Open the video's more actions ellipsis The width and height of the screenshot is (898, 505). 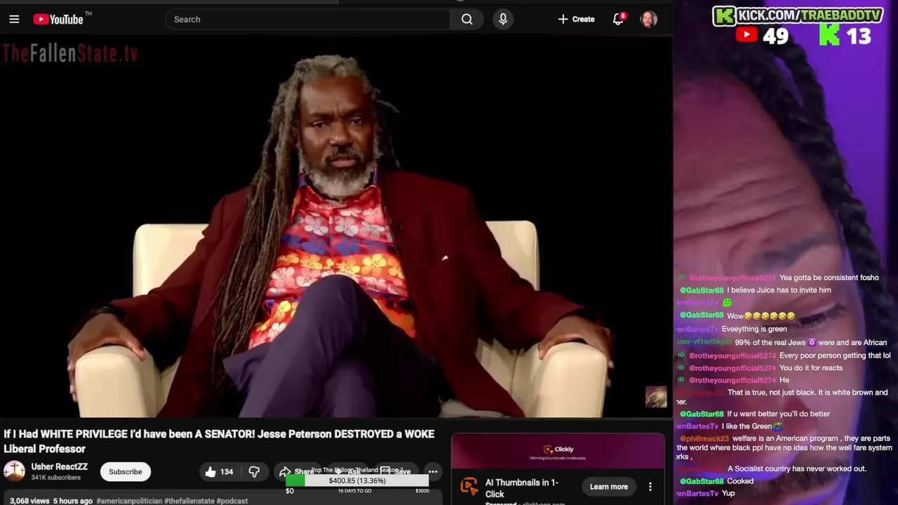pos(433,472)
